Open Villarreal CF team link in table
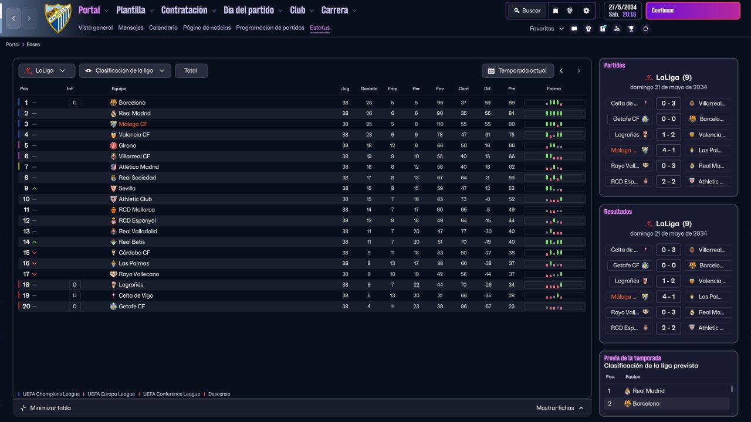 [x=134, y=156]
